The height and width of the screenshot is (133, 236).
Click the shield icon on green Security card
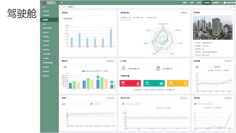tap(161, 84)
